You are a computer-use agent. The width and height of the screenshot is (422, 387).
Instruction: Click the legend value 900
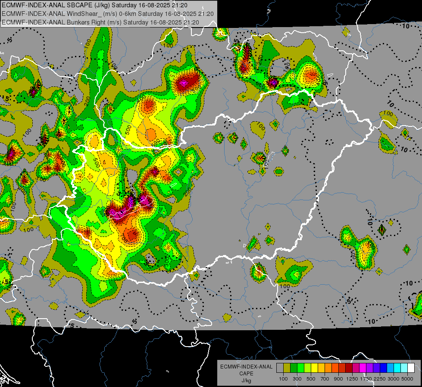coord(338,379)
